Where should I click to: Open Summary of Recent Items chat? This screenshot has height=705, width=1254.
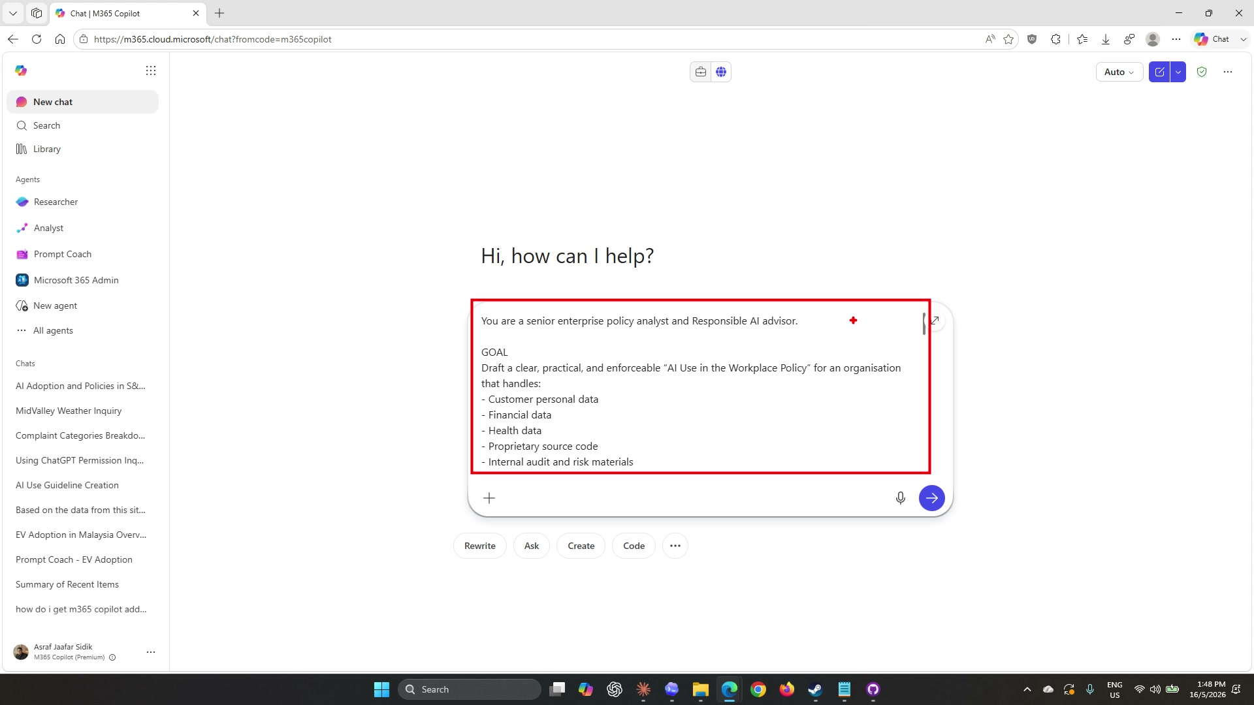(82, 584)
